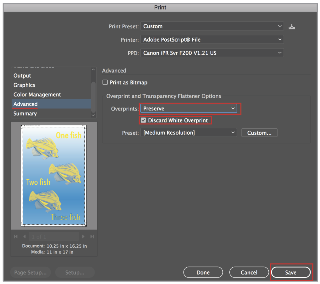Open the Printer dropdown
This screenshot has width=320, height=284.
(212, 40)
